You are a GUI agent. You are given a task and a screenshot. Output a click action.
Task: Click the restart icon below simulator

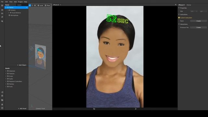tap(94, 109)
